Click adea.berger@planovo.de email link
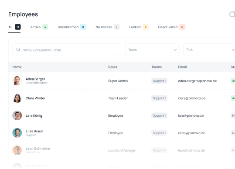 coord(197,81)
